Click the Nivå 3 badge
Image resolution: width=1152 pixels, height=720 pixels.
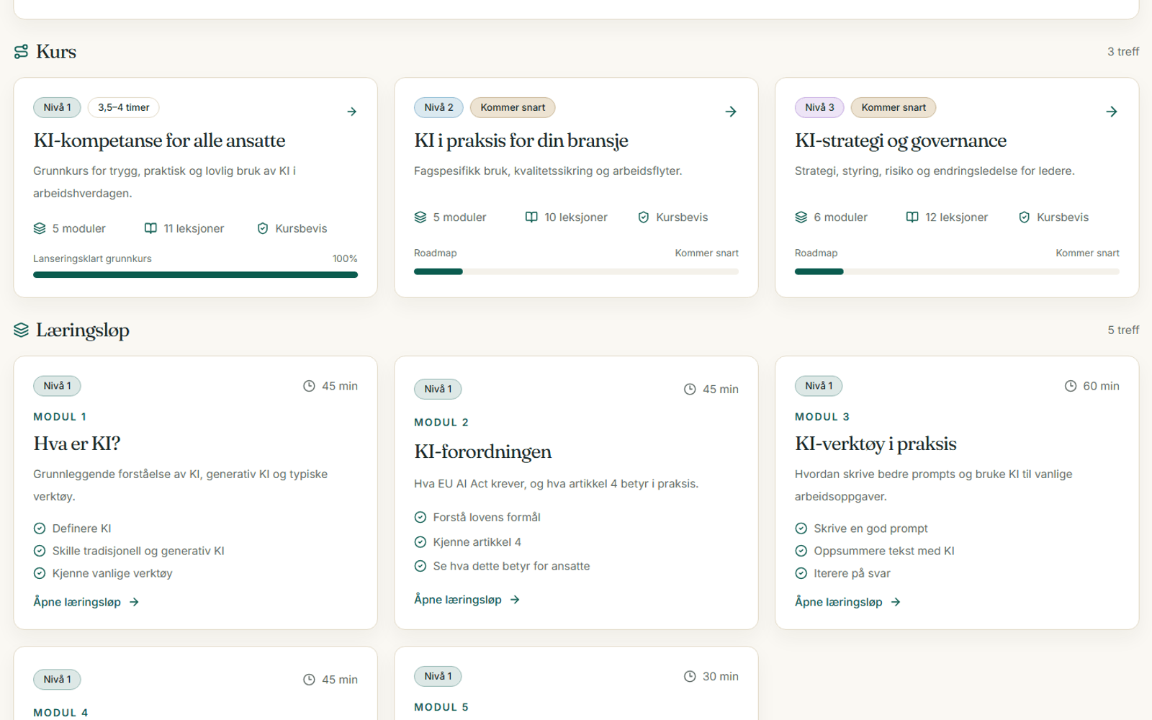tap(819, 107)
